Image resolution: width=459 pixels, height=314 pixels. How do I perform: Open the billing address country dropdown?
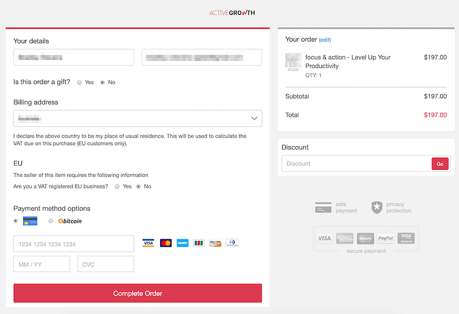(138, 118)
